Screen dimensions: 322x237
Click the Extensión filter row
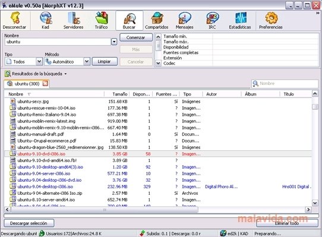click(x=240, y=58)
